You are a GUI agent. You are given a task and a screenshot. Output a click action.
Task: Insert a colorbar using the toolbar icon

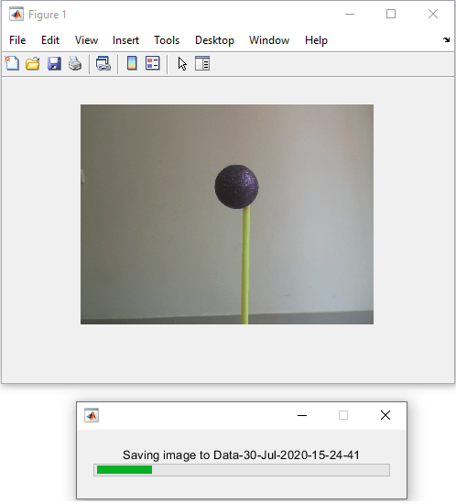click(132, 63)
